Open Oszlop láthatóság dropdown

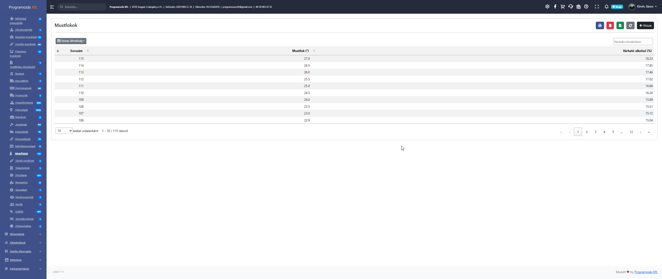(71, 41)
